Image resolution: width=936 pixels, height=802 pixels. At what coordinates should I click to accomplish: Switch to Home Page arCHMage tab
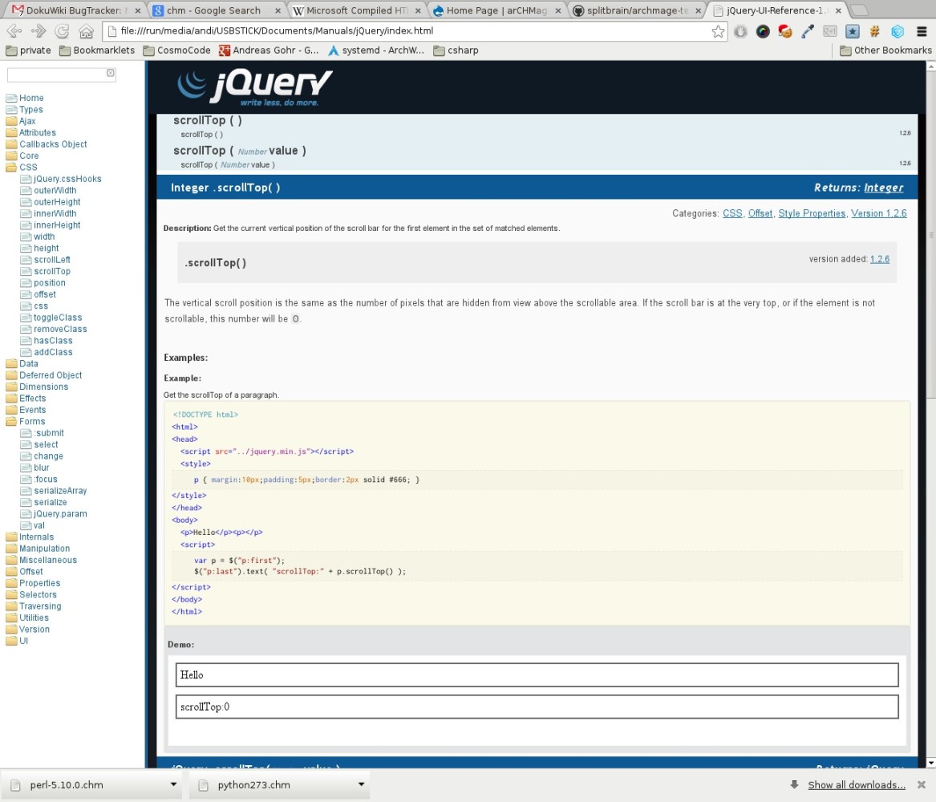[496, 10]
